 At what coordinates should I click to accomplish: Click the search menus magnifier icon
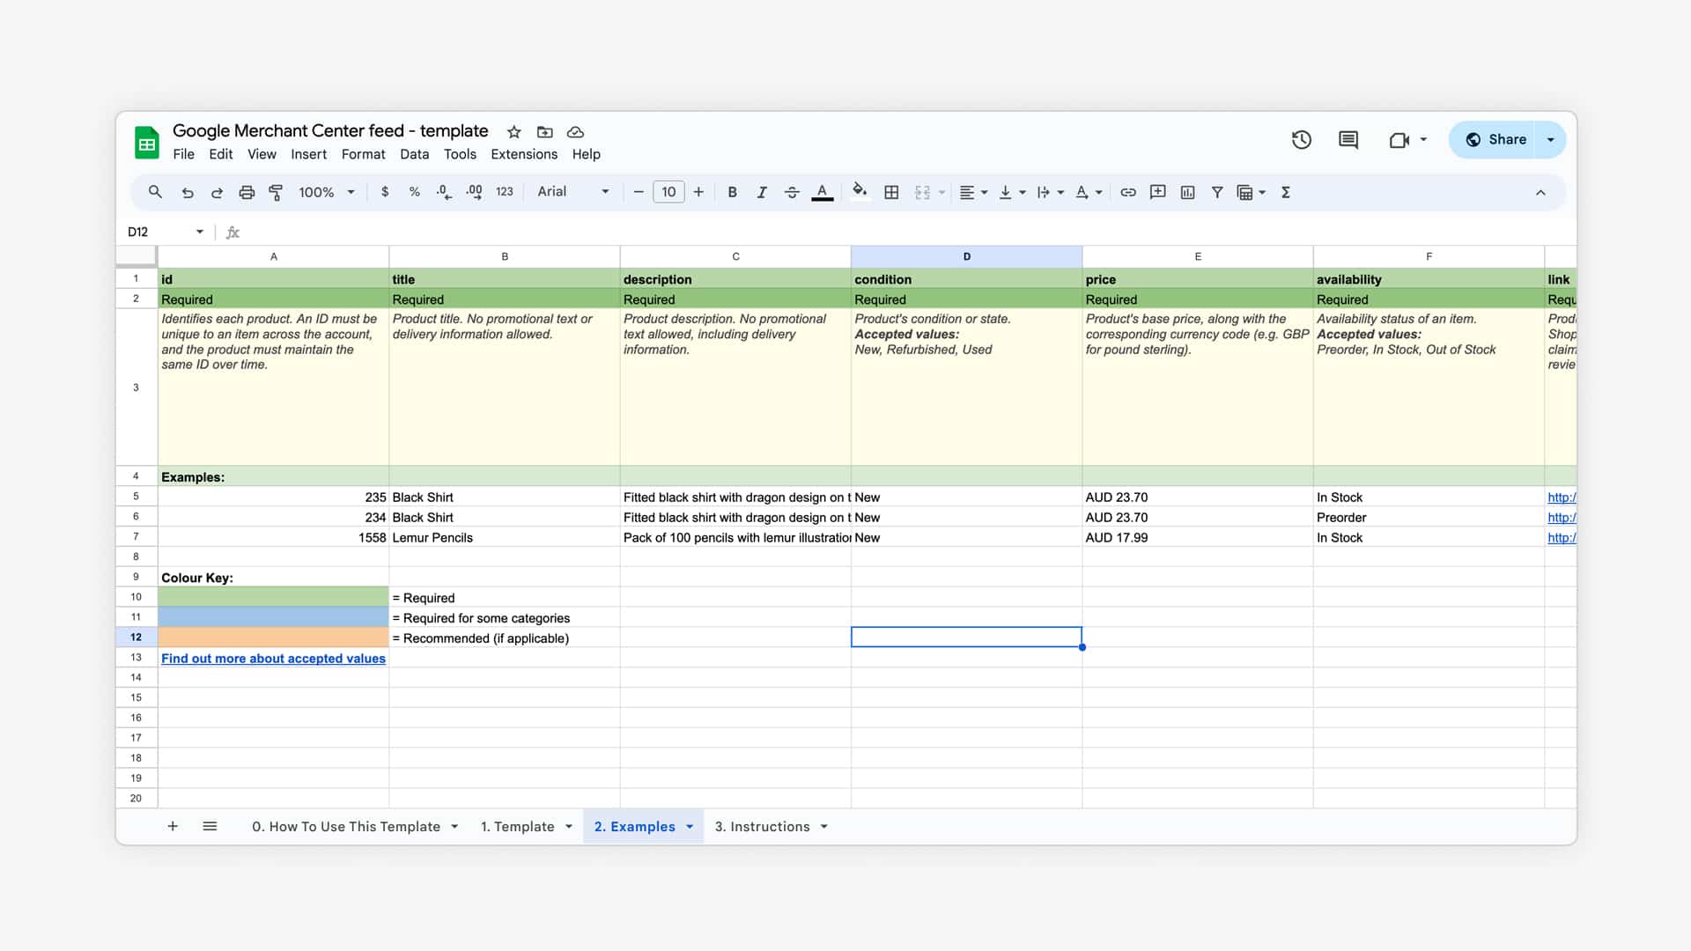(155, 192)
